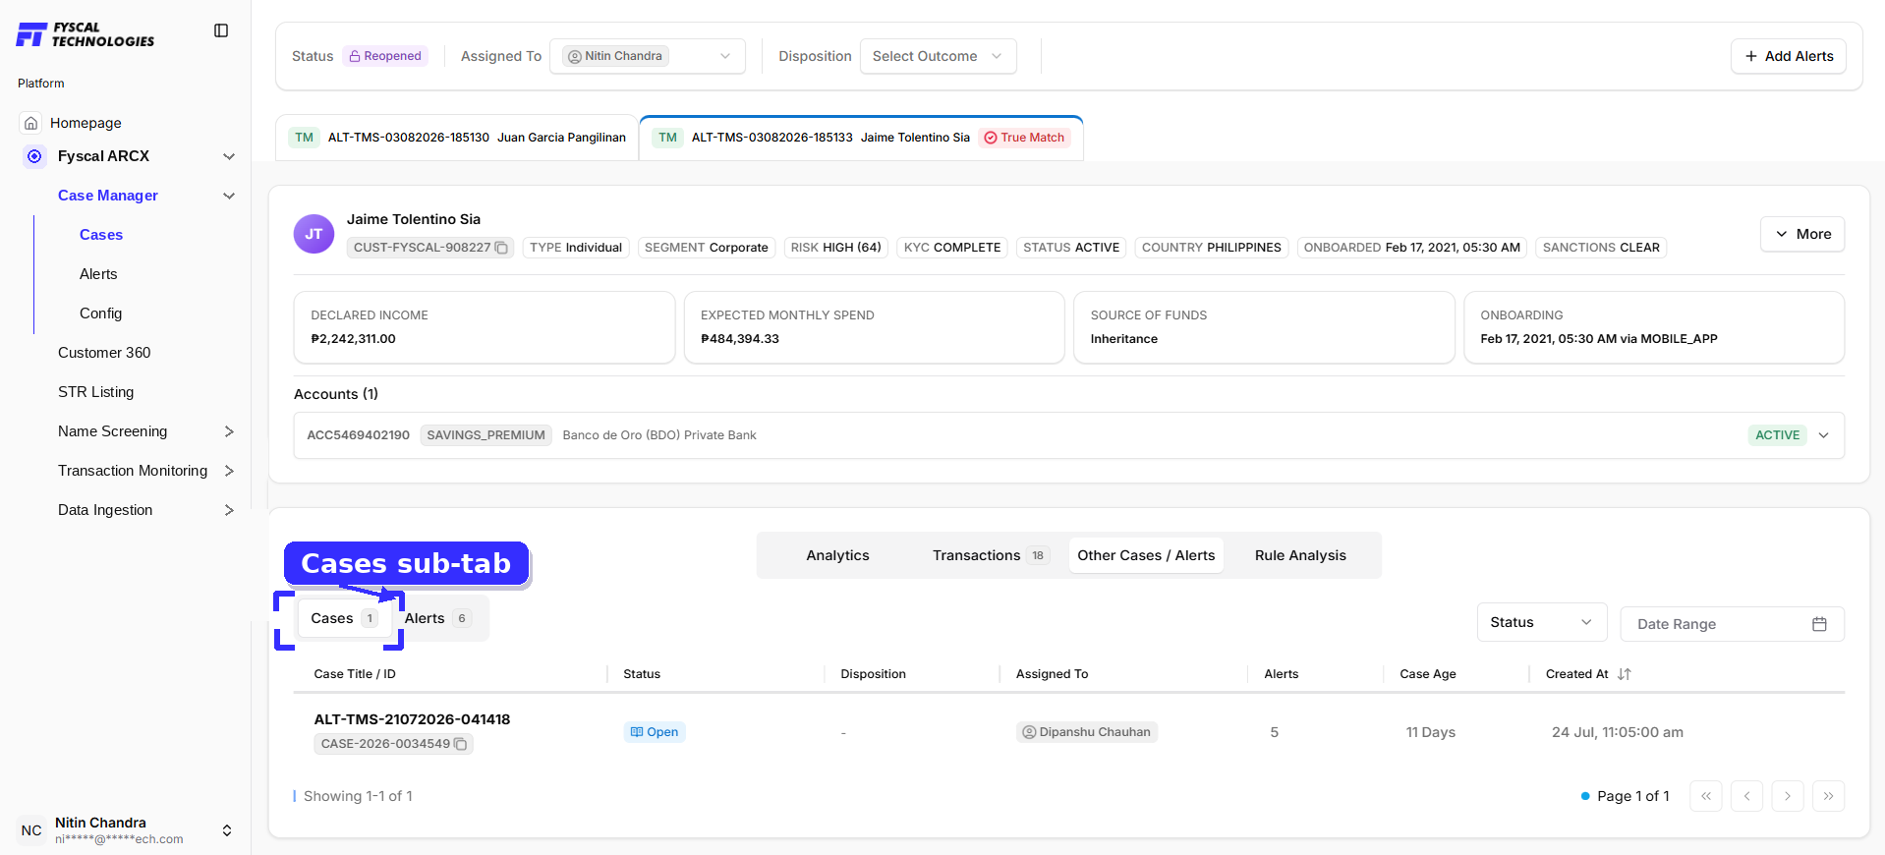Open the More actions dropdown
The height and width of the screenshot is (855, 1885).
(1801, 234)
